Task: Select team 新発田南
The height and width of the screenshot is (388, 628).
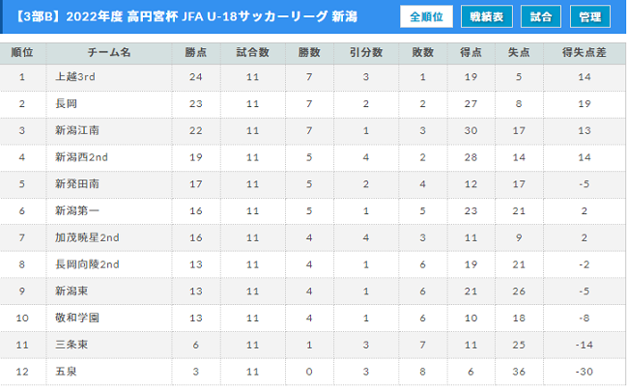Action: pyautogui.click(x=77, y=184)
